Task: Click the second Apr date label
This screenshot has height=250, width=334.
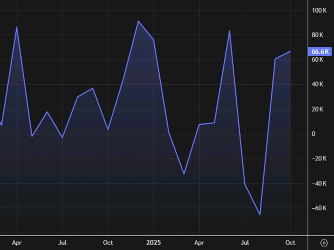Action: pyautogui.click(x=199, y=243)
